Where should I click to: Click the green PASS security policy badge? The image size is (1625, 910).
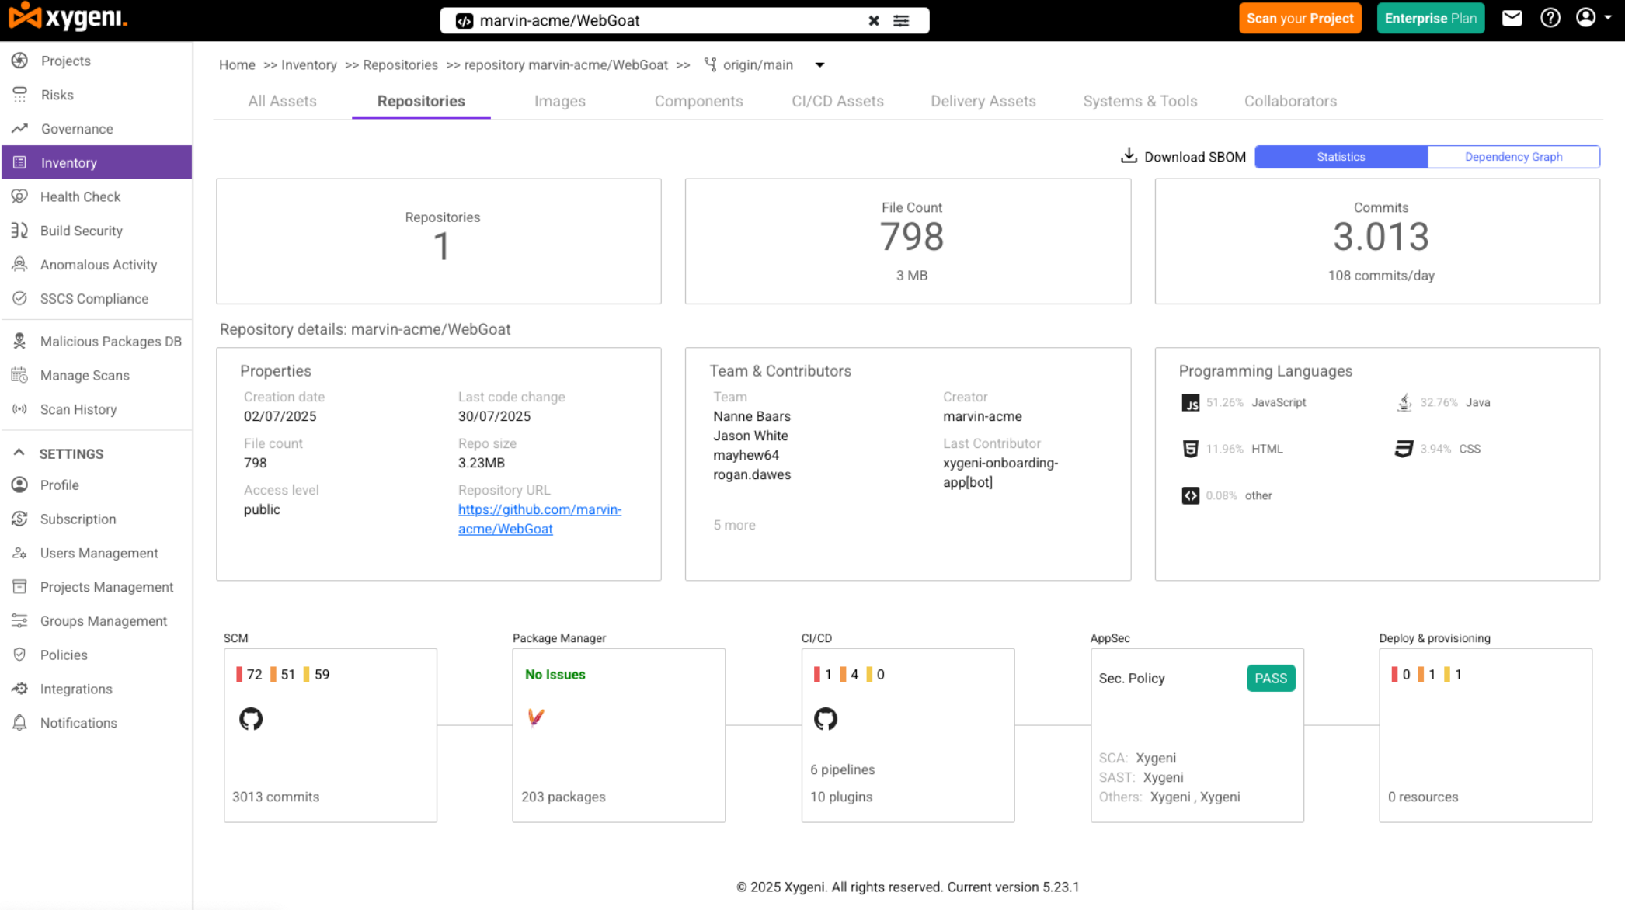(1271, 678)
